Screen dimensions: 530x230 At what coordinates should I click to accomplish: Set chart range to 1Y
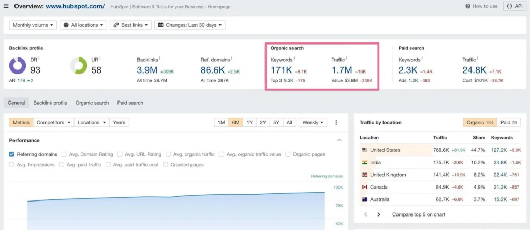pyautogui.click(x=249, y=122)
